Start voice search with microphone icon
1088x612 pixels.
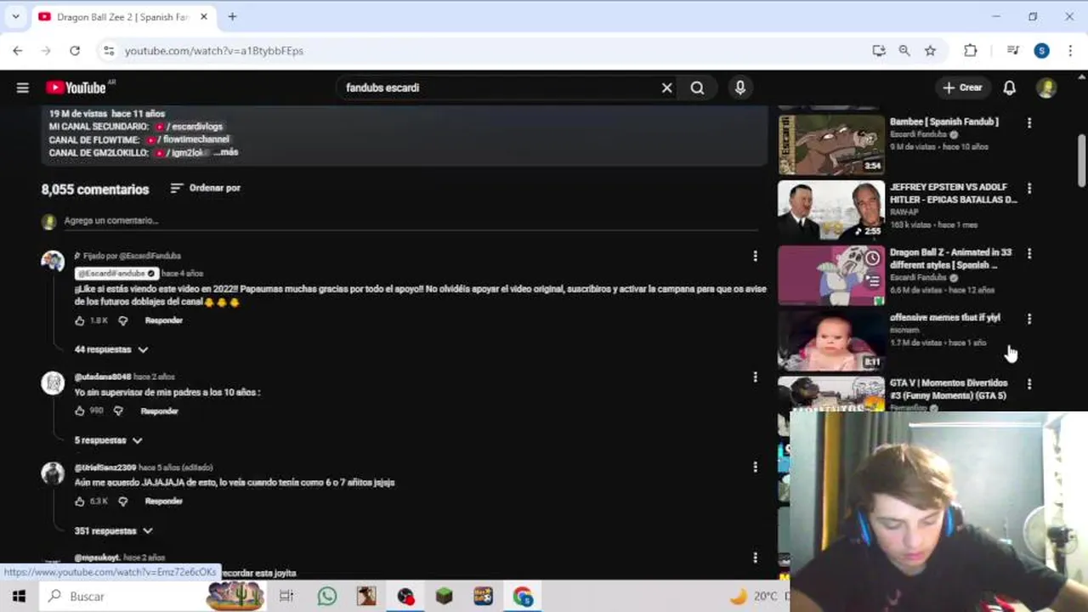[740, 88]
